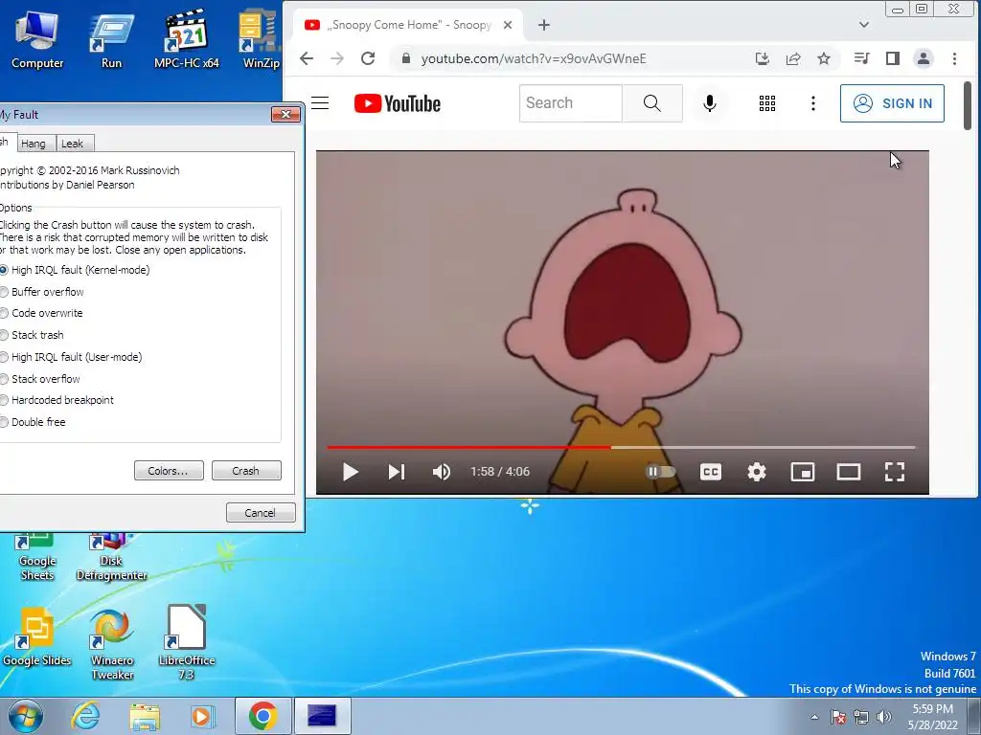Search with voice microphone icon
981x735 pixels.
[x=710, y=103]
